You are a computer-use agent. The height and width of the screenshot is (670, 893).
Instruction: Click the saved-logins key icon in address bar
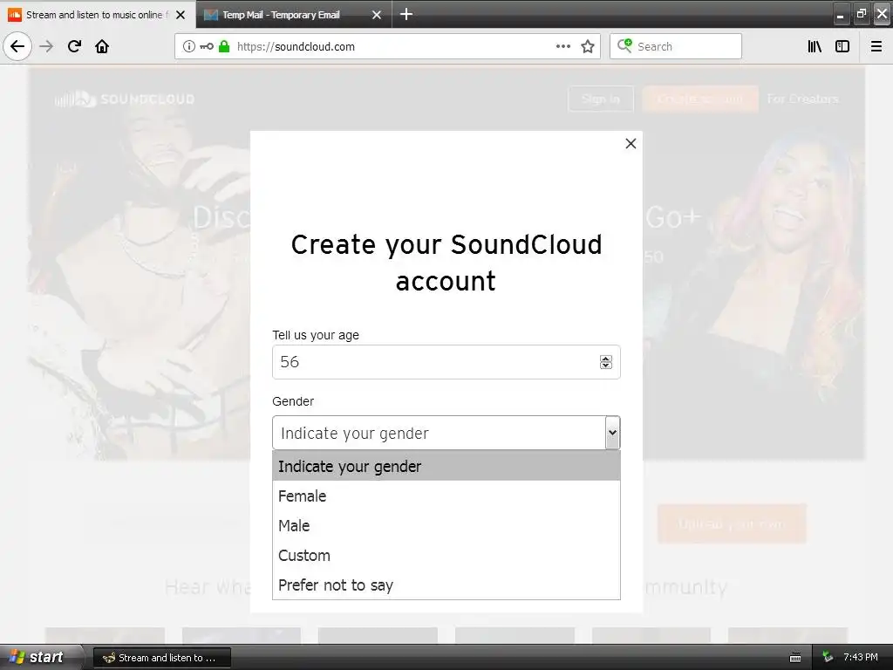click(207, 46)
